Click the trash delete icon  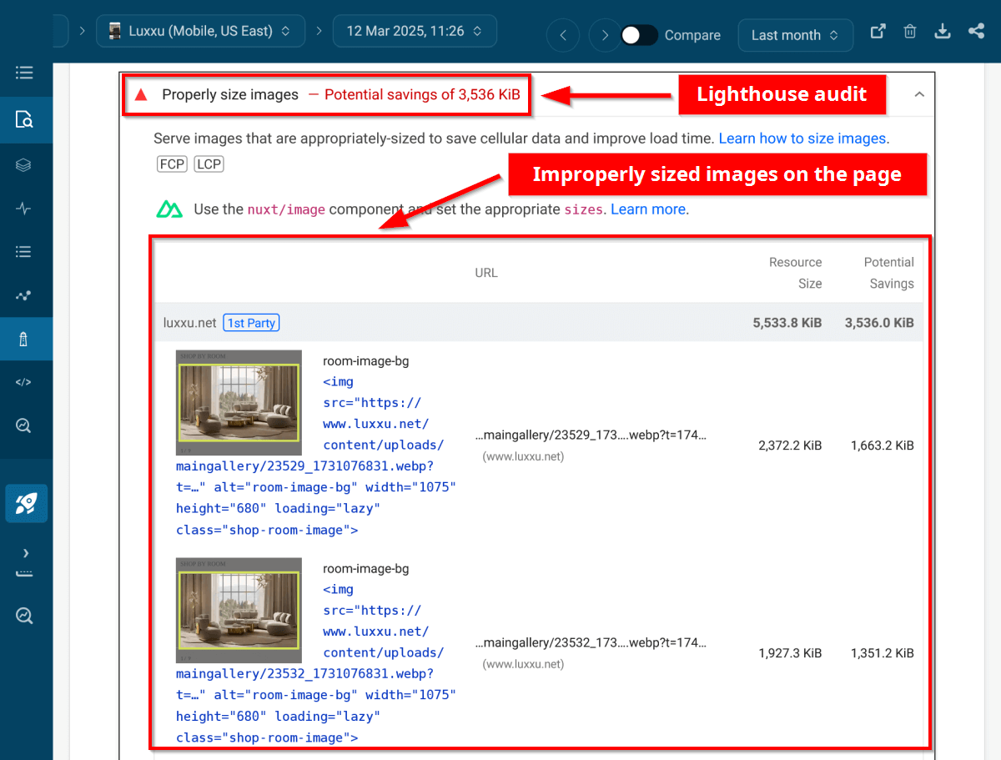(910, 32)
